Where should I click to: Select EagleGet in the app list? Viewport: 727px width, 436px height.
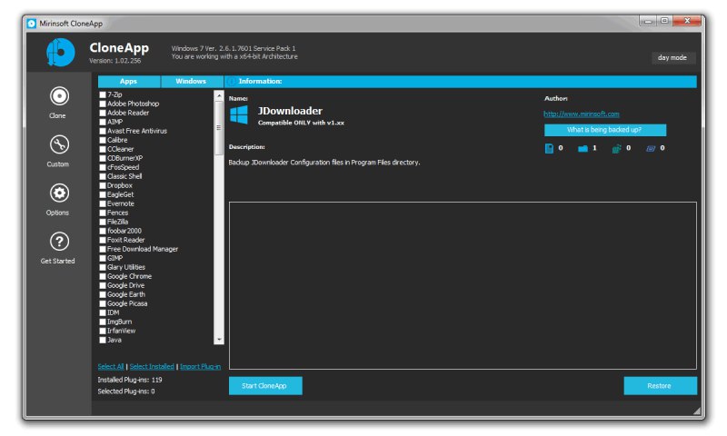(x=121, y=194)
